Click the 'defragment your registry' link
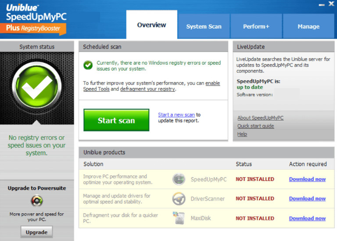 (148, 89)
